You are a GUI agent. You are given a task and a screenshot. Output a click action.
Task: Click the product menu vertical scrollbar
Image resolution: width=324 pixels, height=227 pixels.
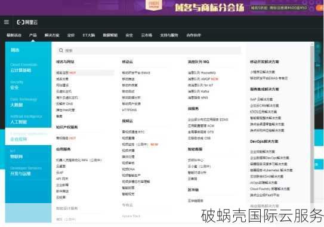[312, 124]
